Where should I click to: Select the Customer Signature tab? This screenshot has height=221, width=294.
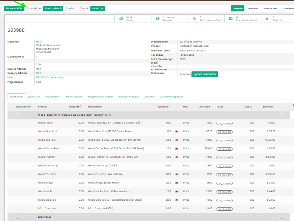(171, 97)
